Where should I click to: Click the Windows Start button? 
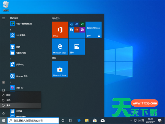(x=4, y=121)
